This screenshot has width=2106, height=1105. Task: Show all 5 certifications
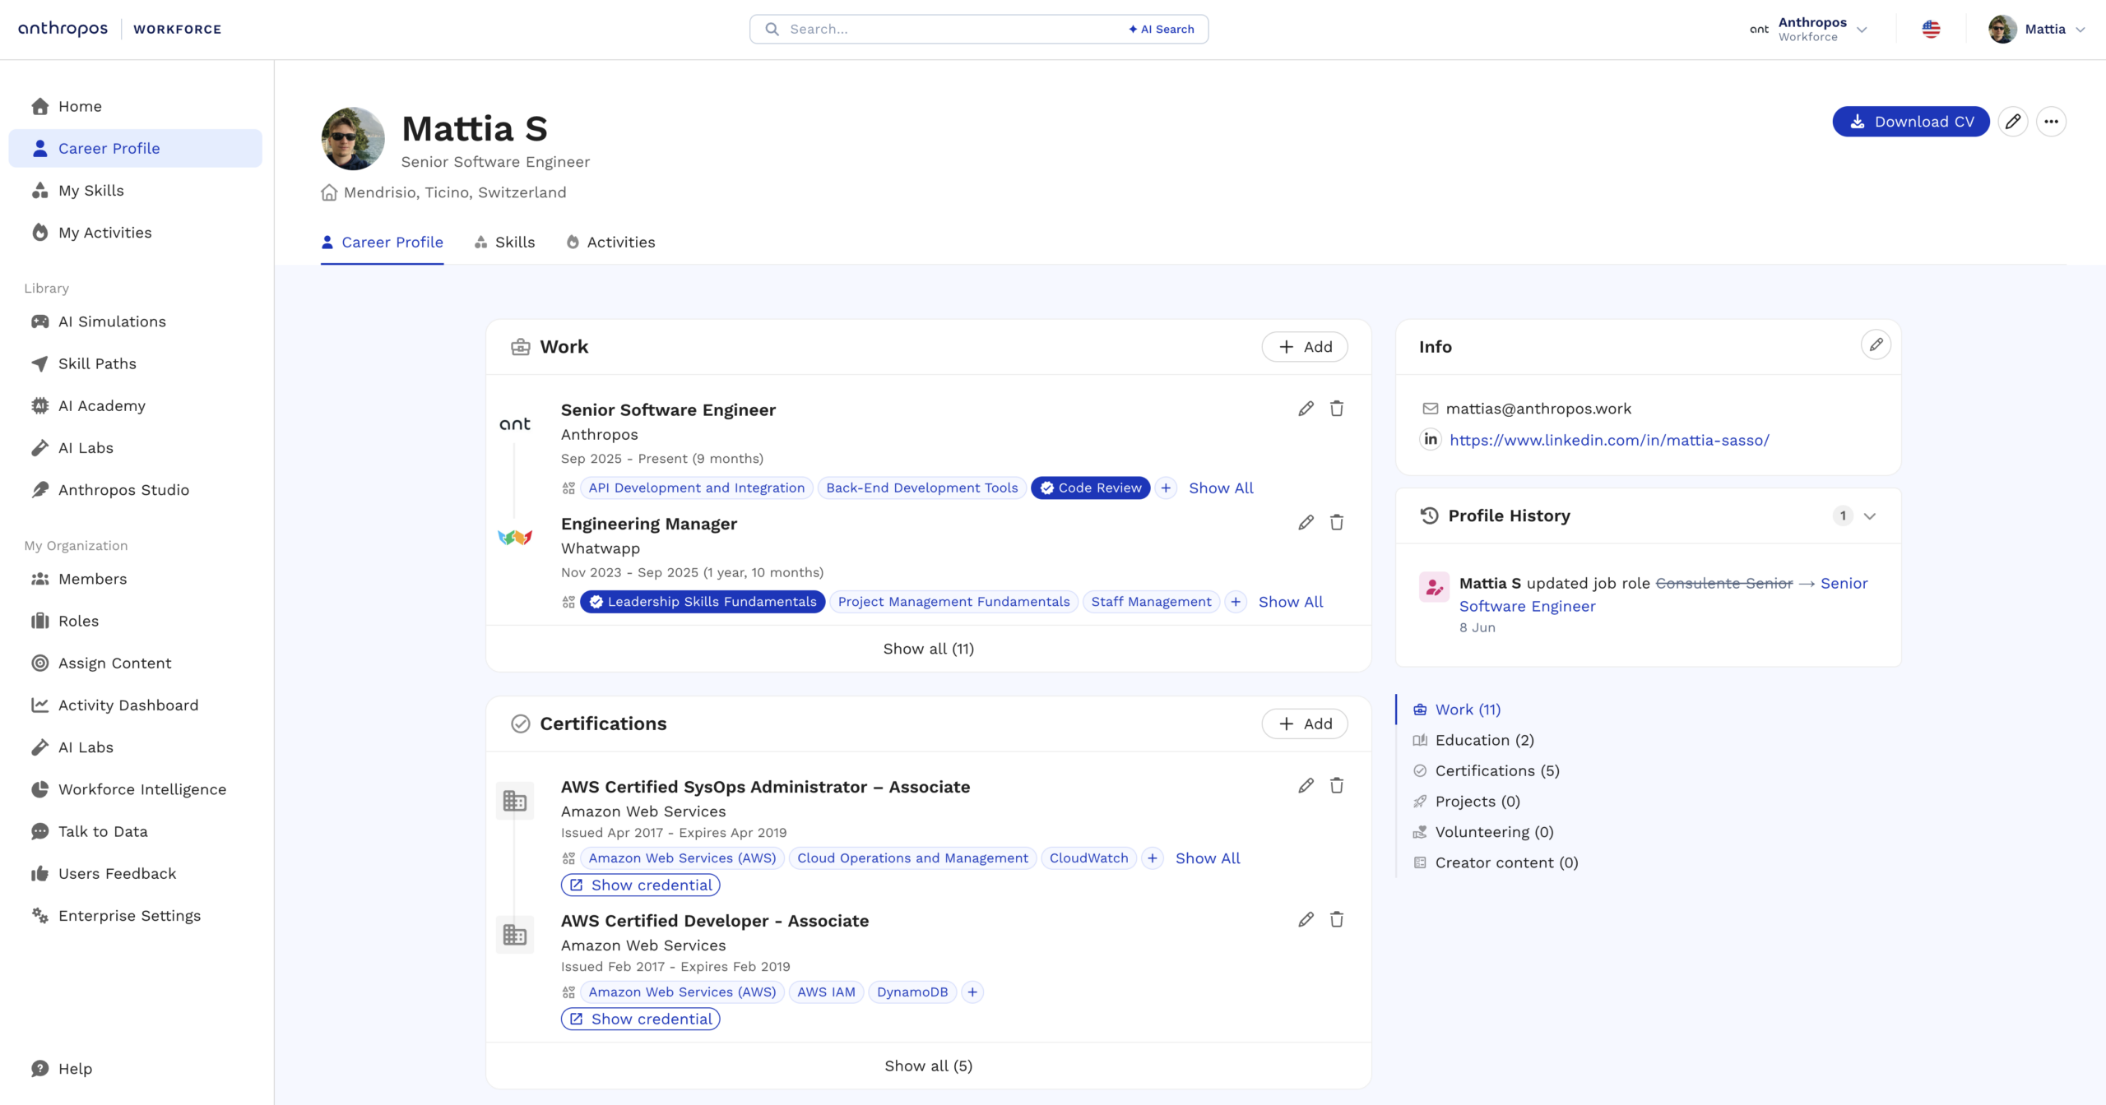[x=928, y=1066]
